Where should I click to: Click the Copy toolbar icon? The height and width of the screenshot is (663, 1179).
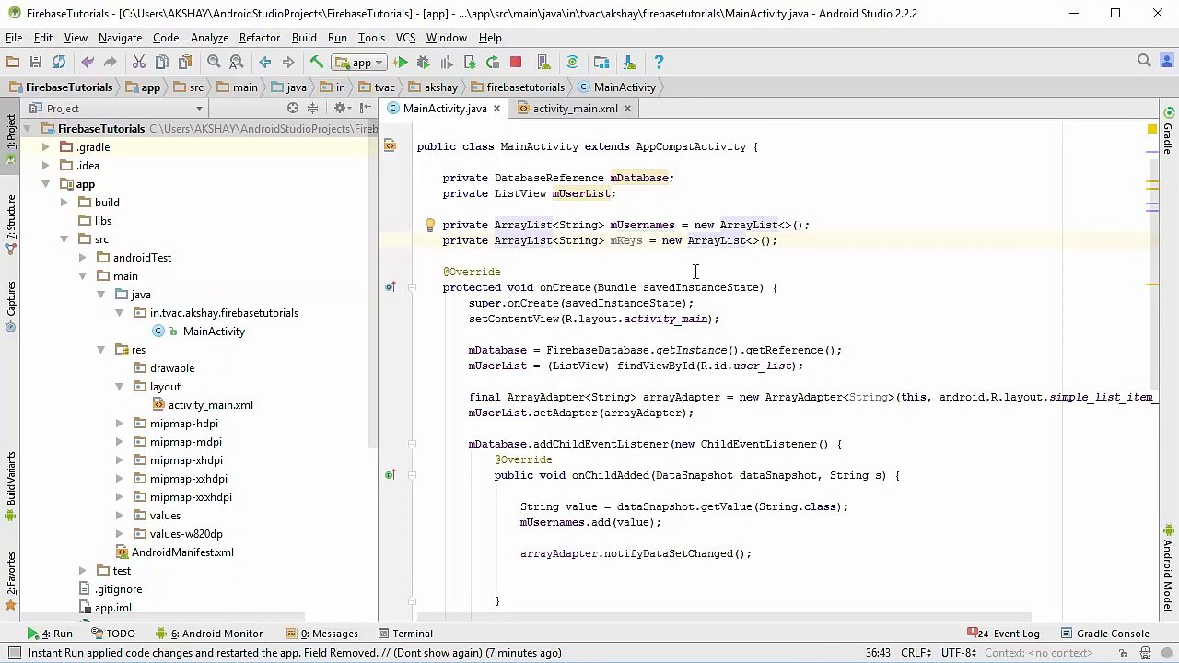(x=162, y=62)
